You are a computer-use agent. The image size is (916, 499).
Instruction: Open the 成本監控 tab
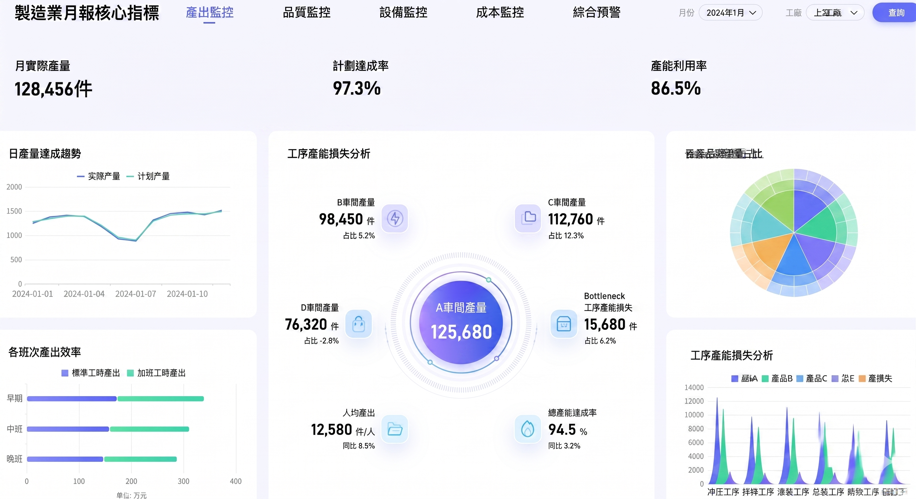pyautogui.click(x=500, y=13)
